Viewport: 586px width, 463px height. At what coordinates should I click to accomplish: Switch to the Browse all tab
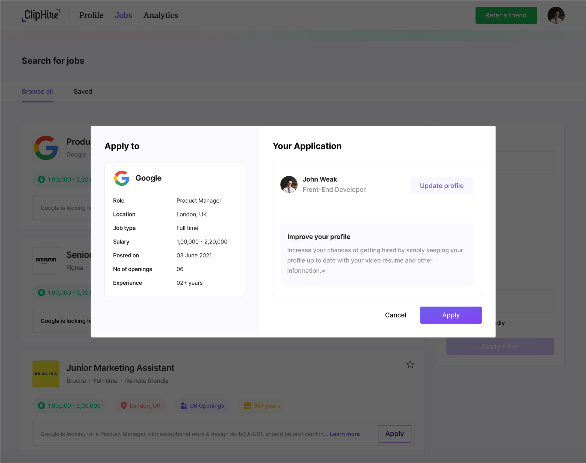pos(37,92)
